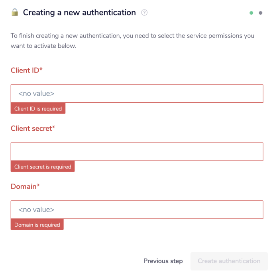Image resolution: width=279 pixels, height=280 pixels.
Task: Focus the empty Client secret field
Action: click(137, 152)
